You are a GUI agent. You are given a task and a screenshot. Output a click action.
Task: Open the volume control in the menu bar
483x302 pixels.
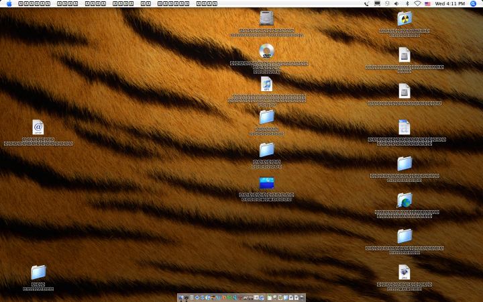[396, 4]
